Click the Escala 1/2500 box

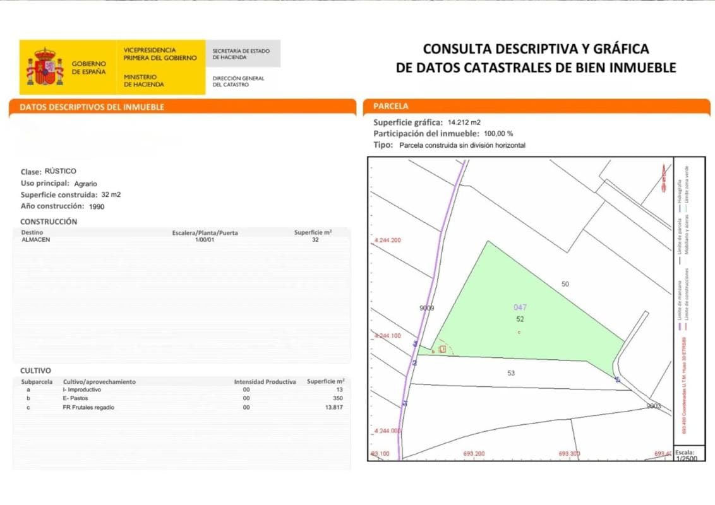[x=689, y=454]
